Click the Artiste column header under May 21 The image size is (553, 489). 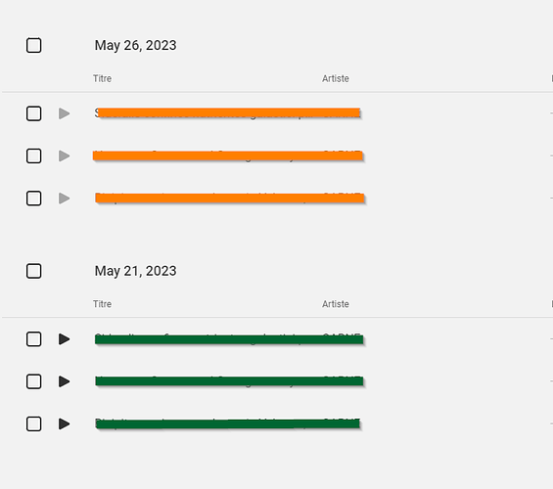pos(336,304)
